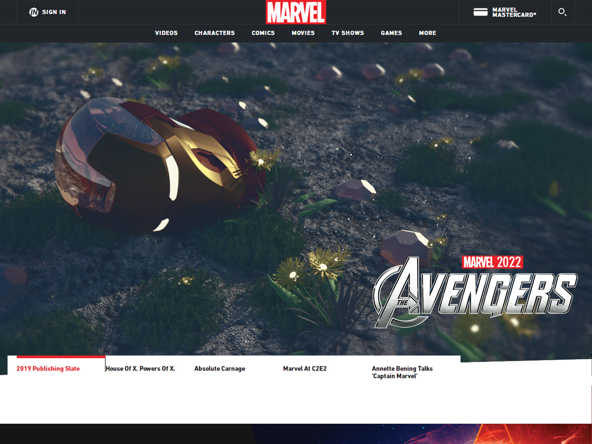This screenshot has width=592, height=444.
Task: Open the More navigation menu
Action: pyautogui.click(x=427, y=33)
